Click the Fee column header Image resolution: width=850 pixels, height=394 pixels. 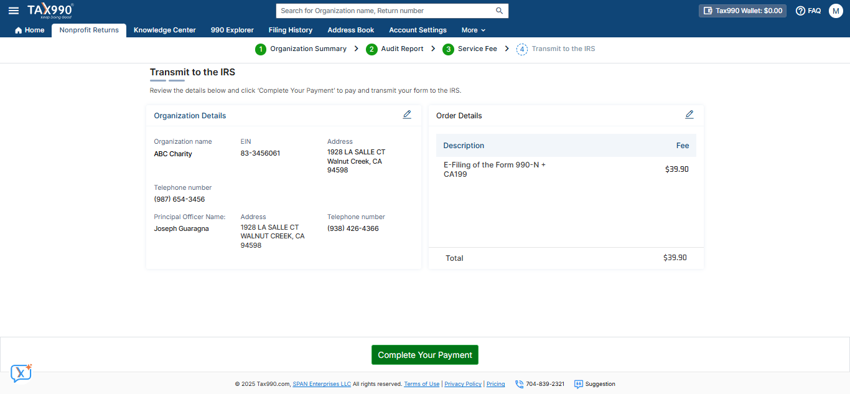[683, 146]
